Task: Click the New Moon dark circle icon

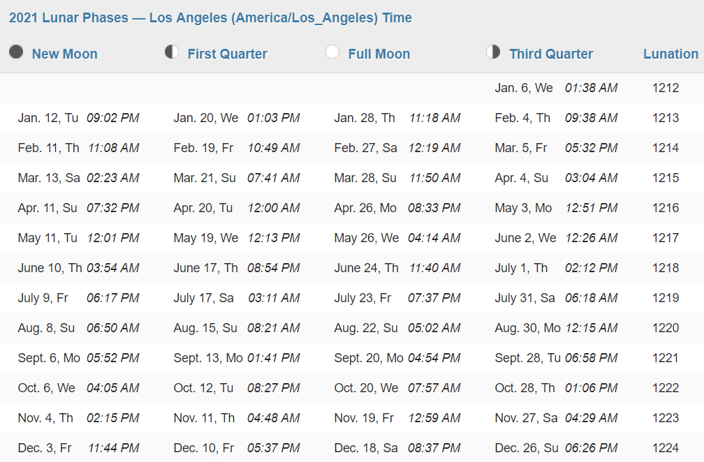Action: click(x=16, y=52)
